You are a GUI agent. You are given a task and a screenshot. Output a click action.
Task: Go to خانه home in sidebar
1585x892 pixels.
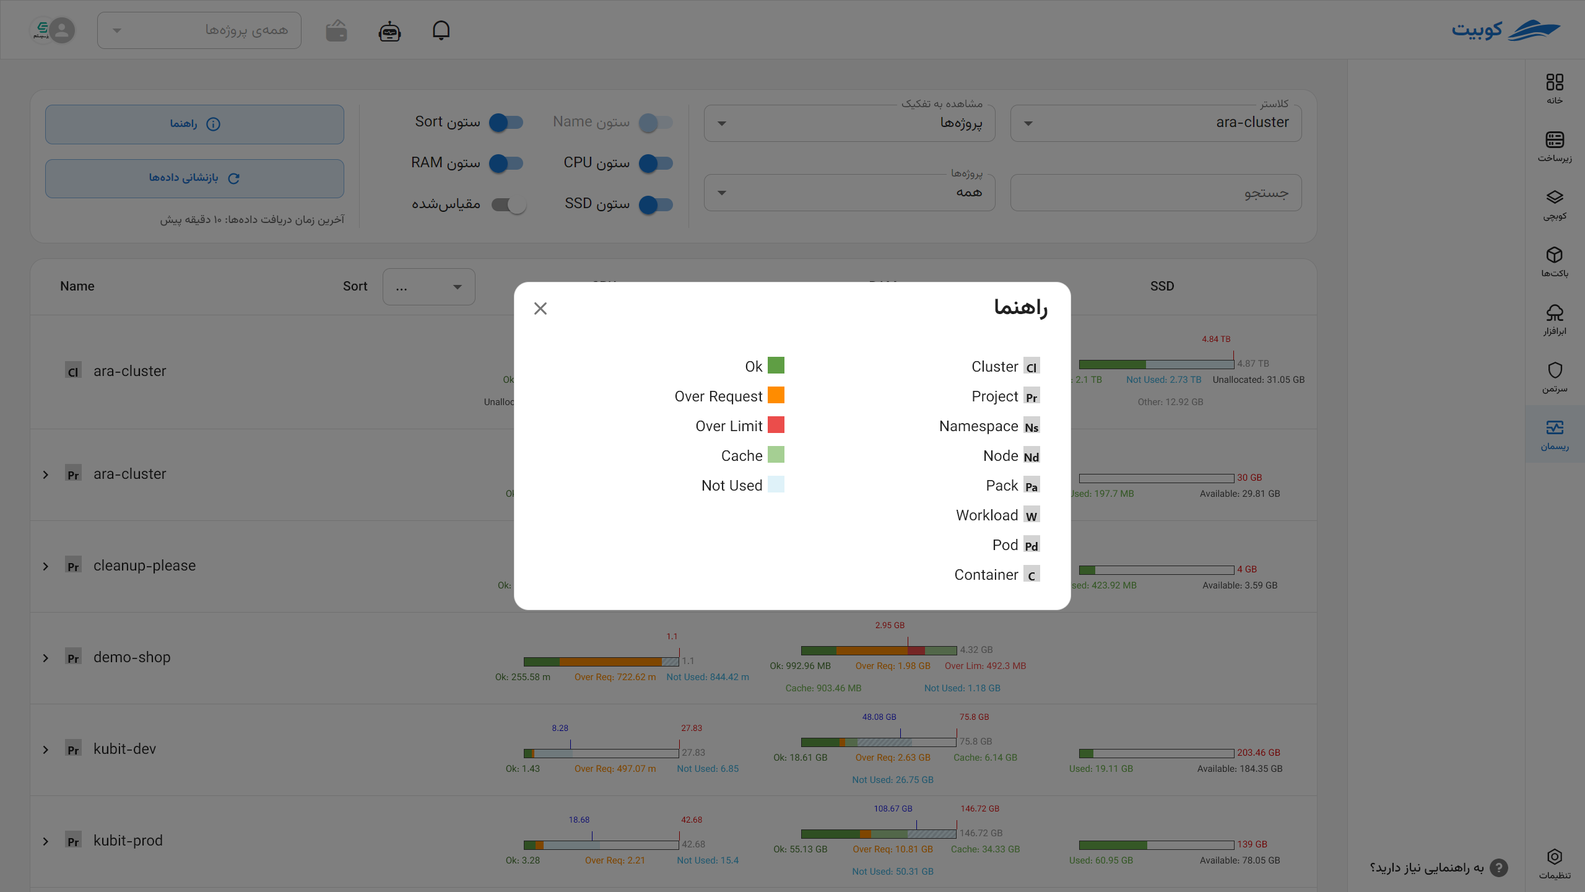pos(1555,89)
